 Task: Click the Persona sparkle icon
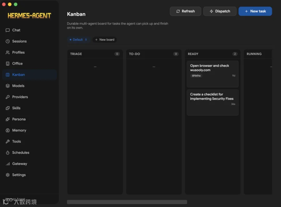[x=7, y=119]
